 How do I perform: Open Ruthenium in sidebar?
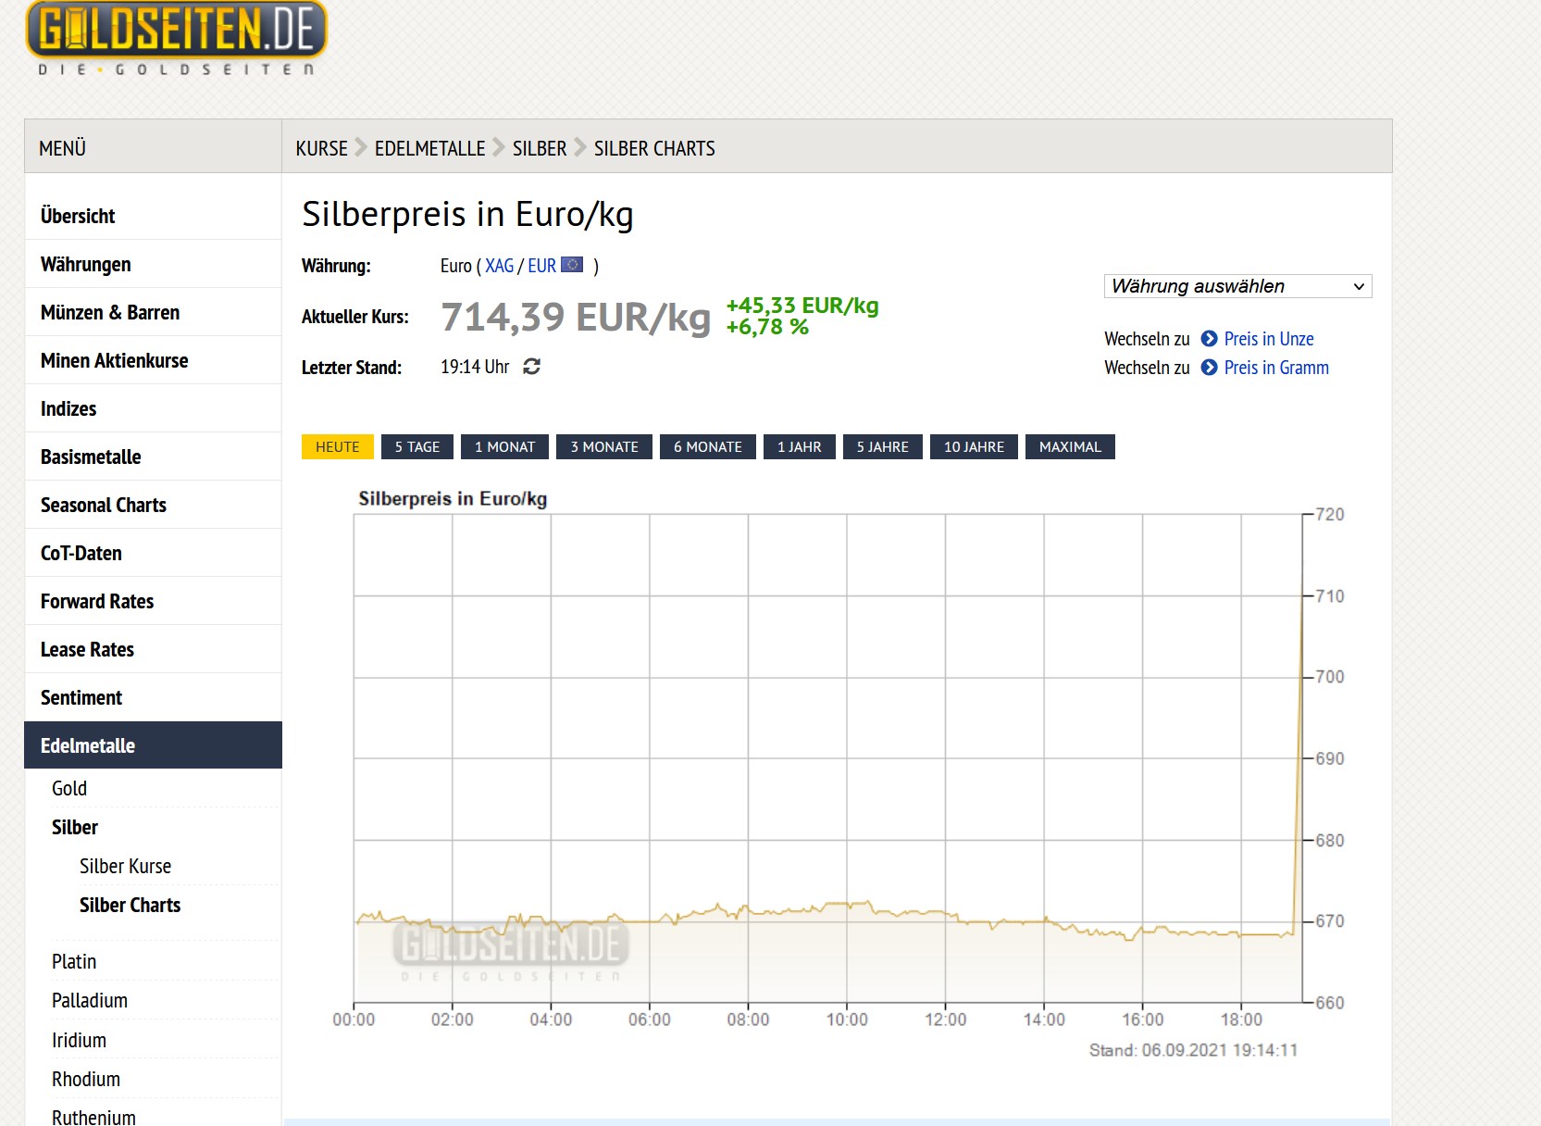pos(93,1117)
